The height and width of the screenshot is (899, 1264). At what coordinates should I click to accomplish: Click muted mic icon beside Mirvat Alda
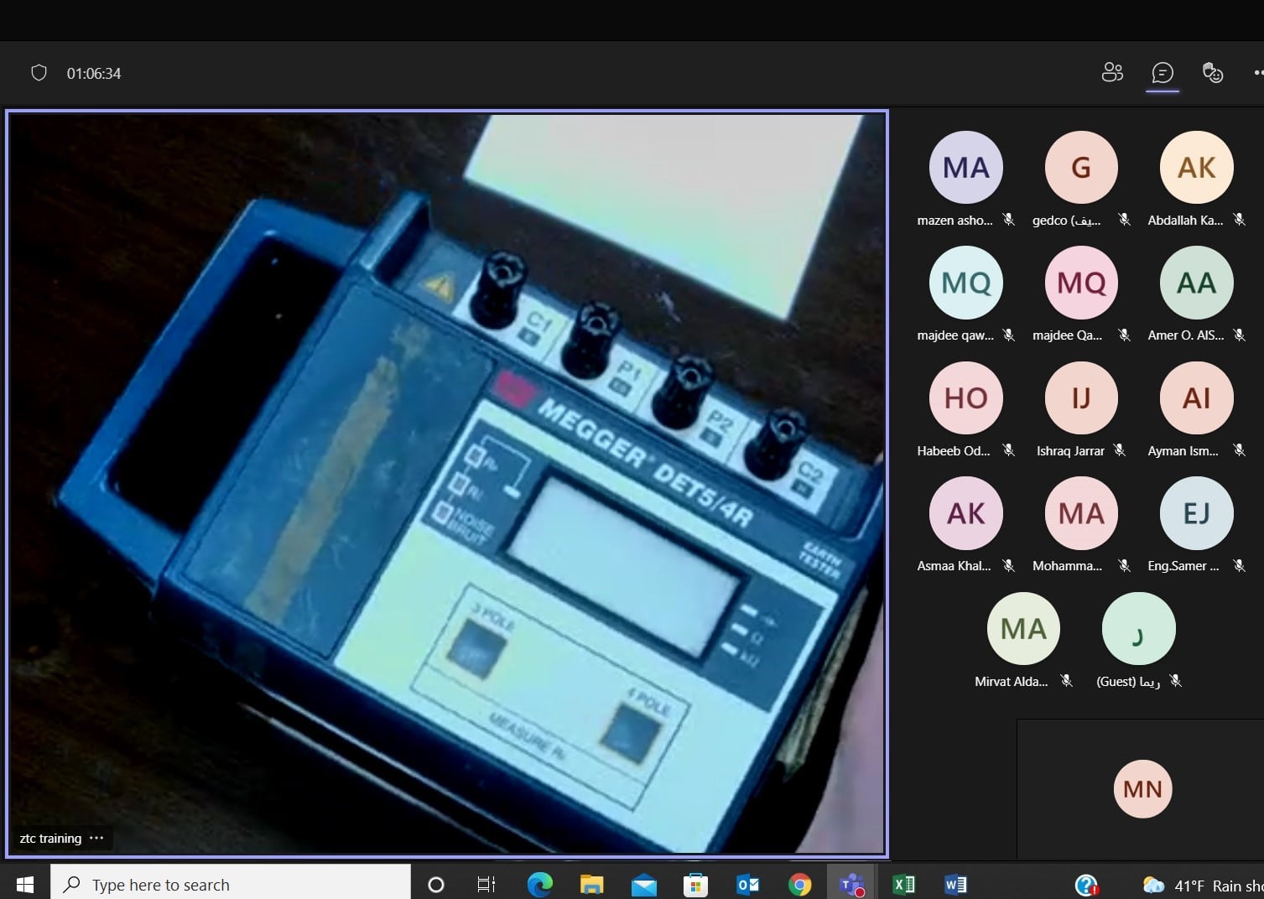pyautogui.click(x=1066, y=681)
